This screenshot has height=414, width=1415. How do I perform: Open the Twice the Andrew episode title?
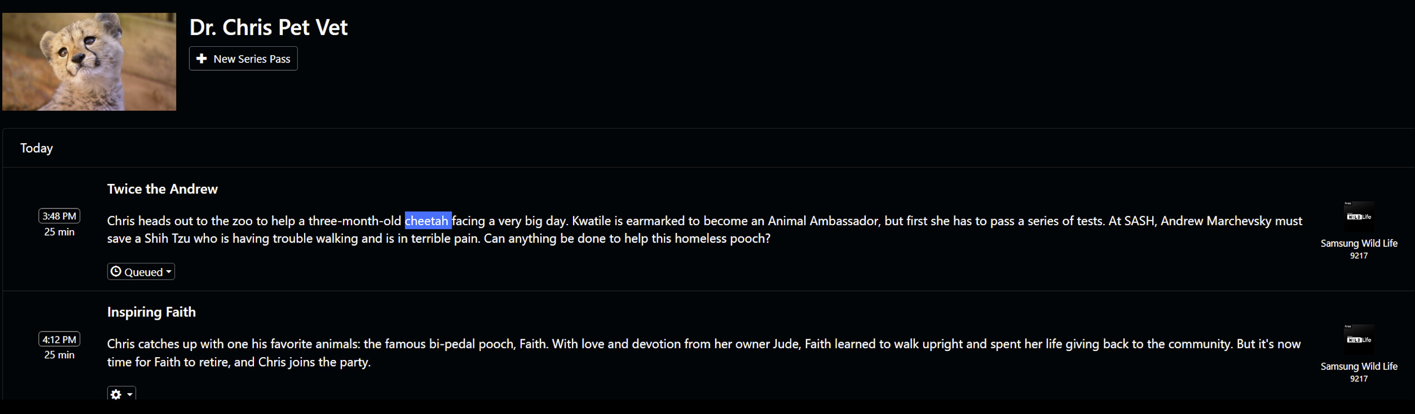[x=162, y=189]
